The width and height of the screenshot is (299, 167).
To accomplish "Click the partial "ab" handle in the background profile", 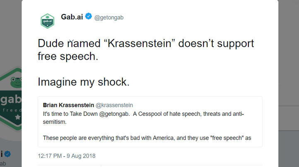I will pyautogui.click(x=3, y=164).
